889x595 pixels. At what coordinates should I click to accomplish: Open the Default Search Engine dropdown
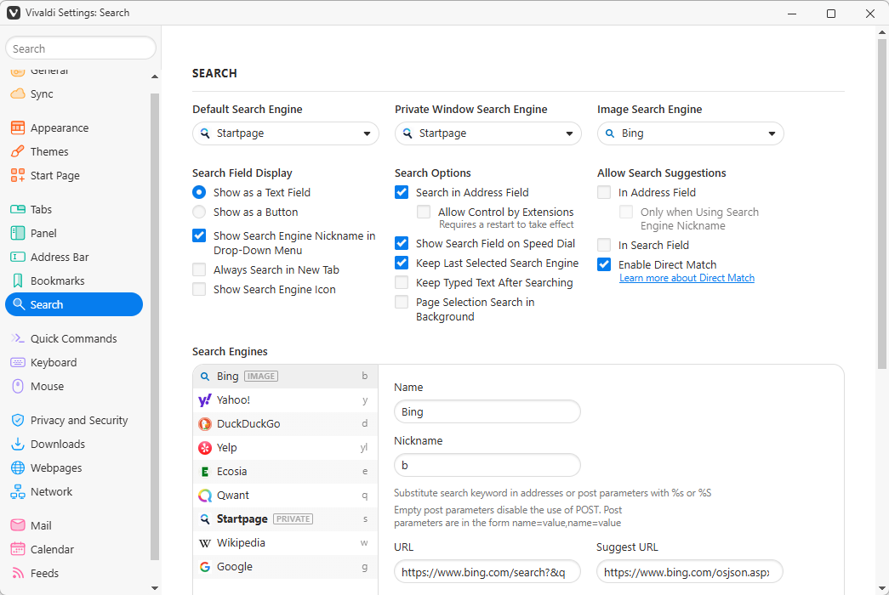click(x=285, y=133)
